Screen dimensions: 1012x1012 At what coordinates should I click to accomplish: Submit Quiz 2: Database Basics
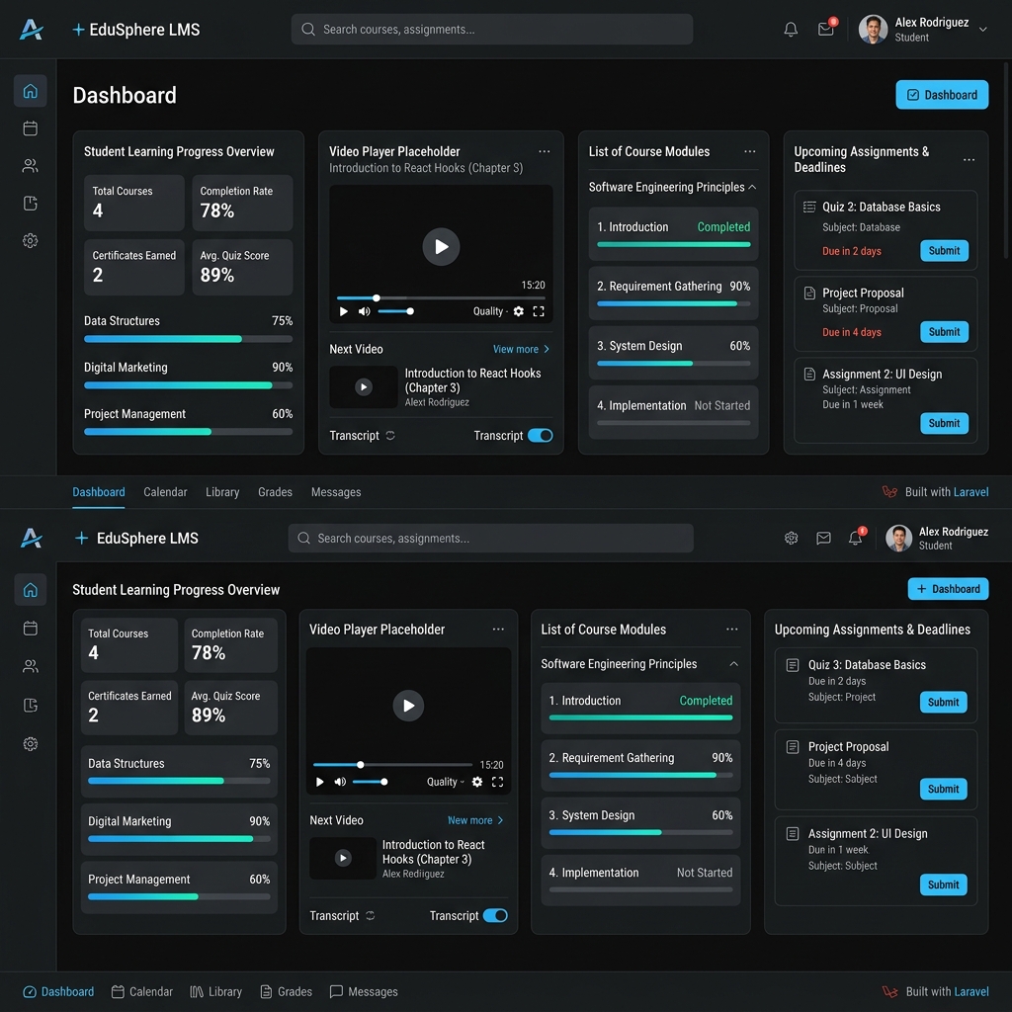click(944, 250)
